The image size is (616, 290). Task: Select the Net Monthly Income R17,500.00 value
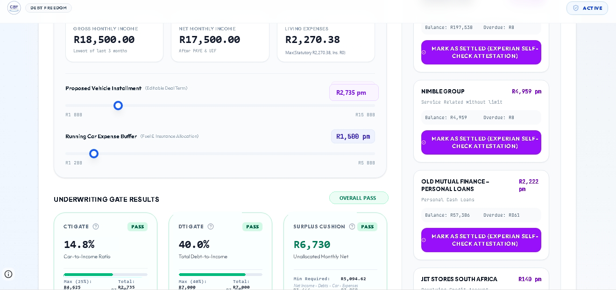pyautogui.click(x=210, y=40)
